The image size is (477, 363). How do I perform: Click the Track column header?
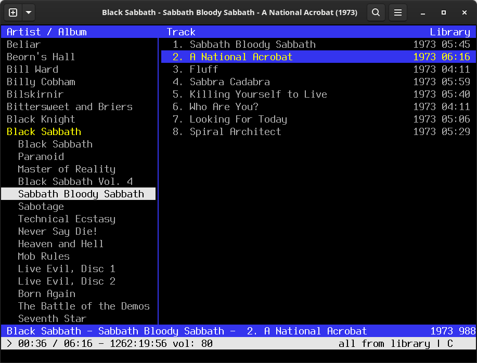click(x=181, y=32)
